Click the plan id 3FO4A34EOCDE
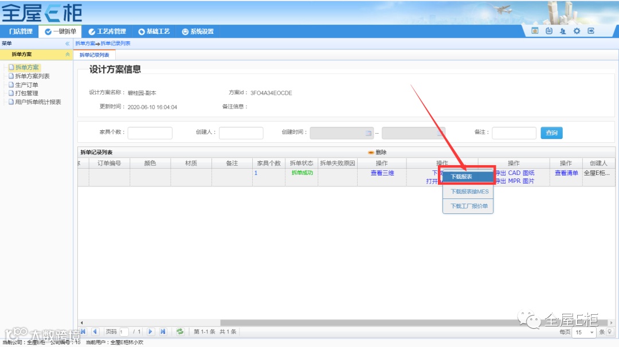This screenshot has height=347, width=619. [271, 93]
